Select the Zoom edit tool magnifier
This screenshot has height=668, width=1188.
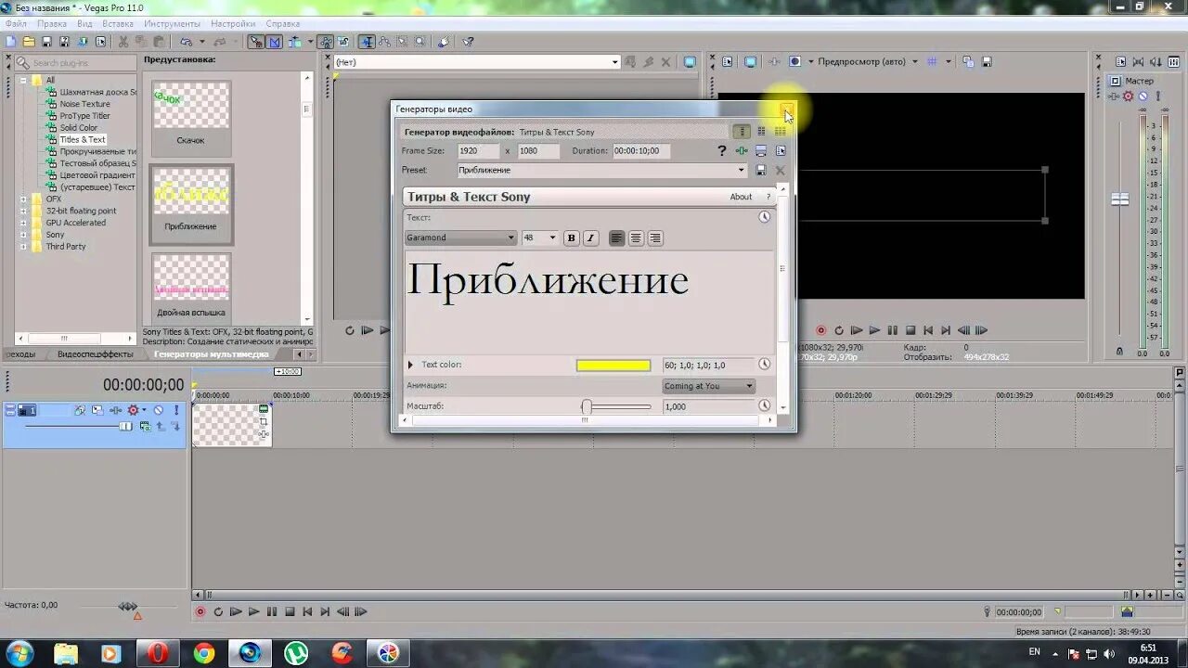[x=420, y=42]
